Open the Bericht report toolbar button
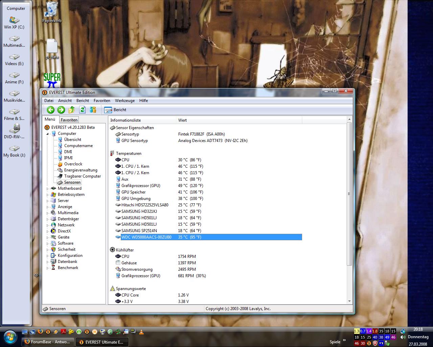This screenshot has width=433, height=347. 115,110
